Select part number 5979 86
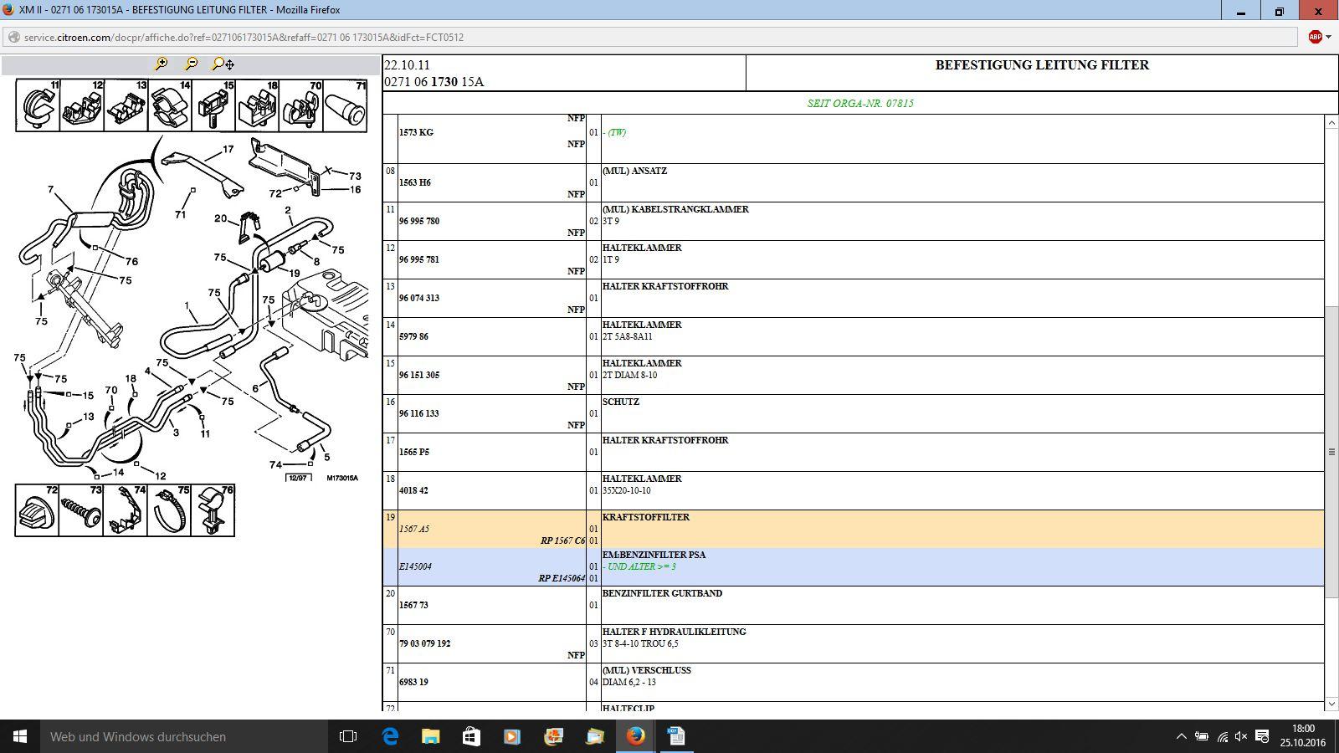This screenshot has width=1339, height=753. (413, 336)
